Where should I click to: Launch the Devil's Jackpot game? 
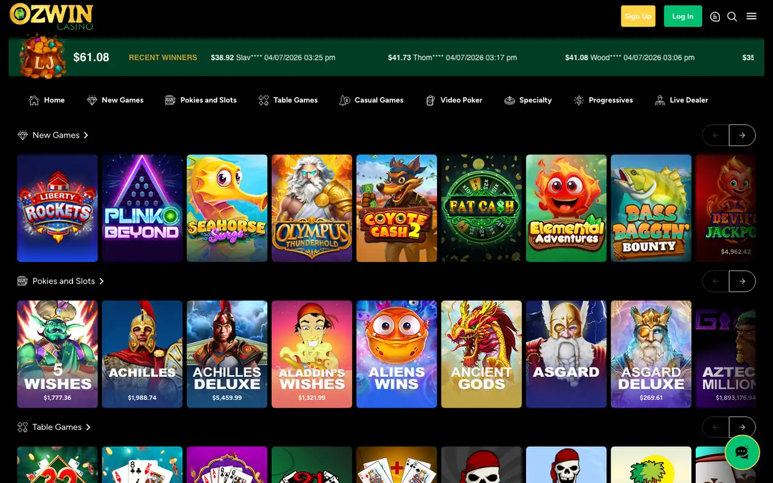[726, 208]
